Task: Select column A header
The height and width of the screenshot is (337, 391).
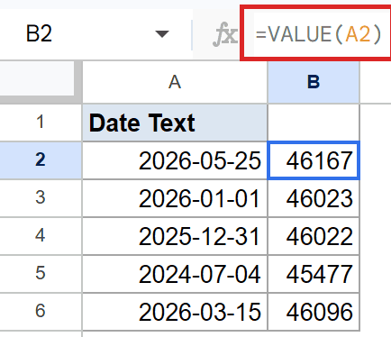Action: click(x=175, y=82)
